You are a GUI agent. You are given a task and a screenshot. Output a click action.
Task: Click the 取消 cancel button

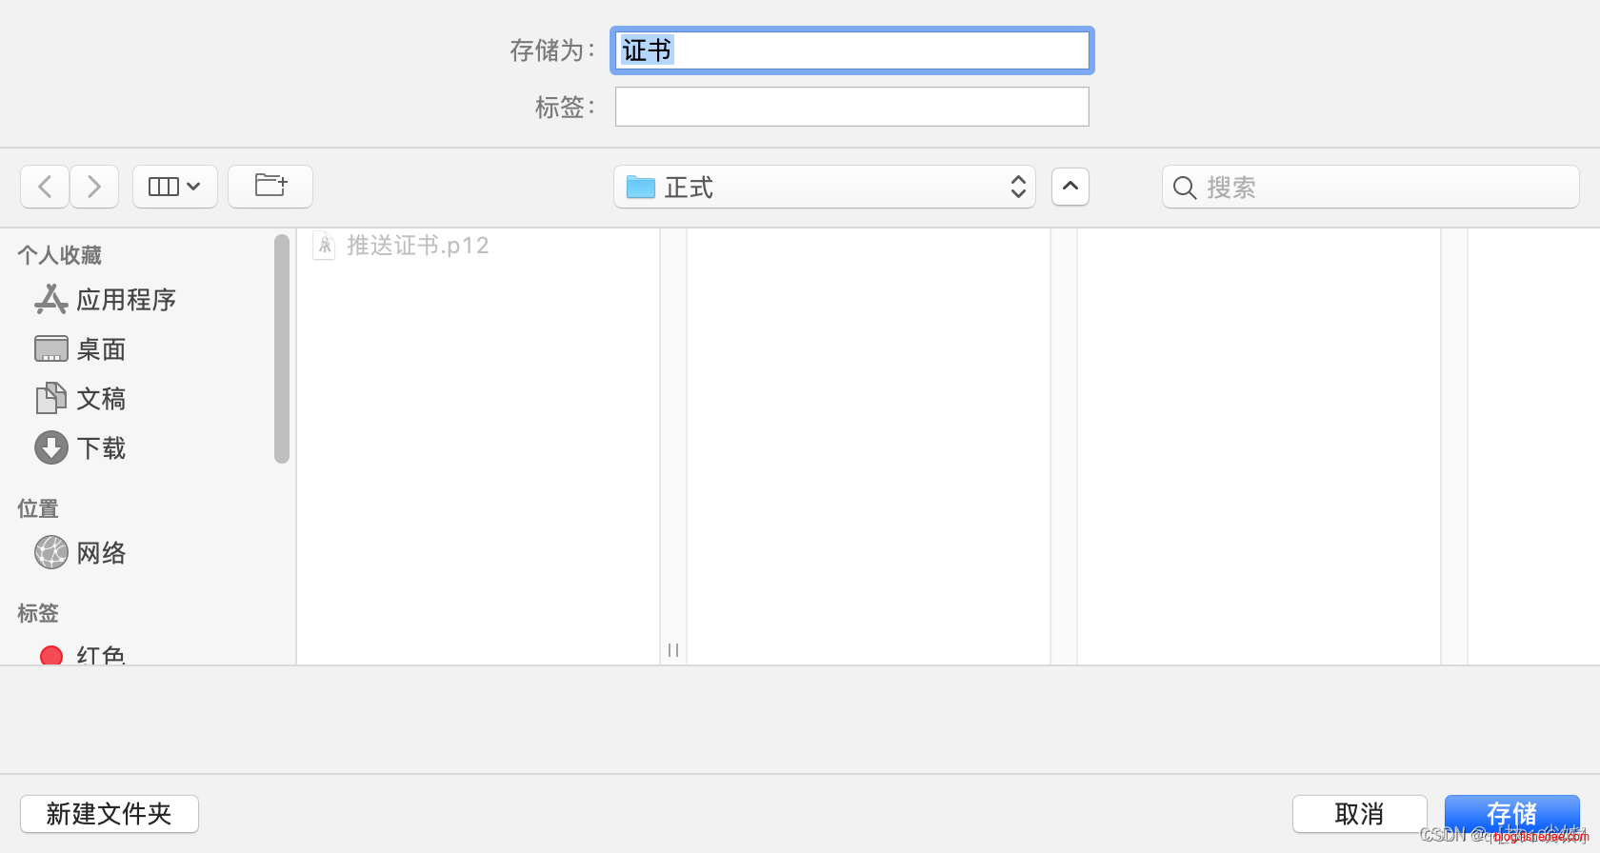tap(1359, 814)
